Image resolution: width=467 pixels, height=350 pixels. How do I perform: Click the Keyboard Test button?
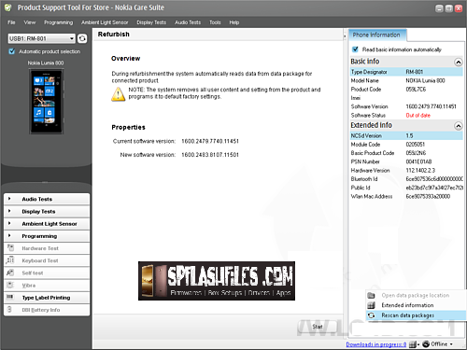point(47,260)
